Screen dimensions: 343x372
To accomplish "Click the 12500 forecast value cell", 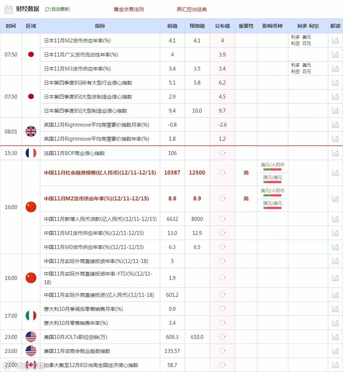I will tap(197, 173).
